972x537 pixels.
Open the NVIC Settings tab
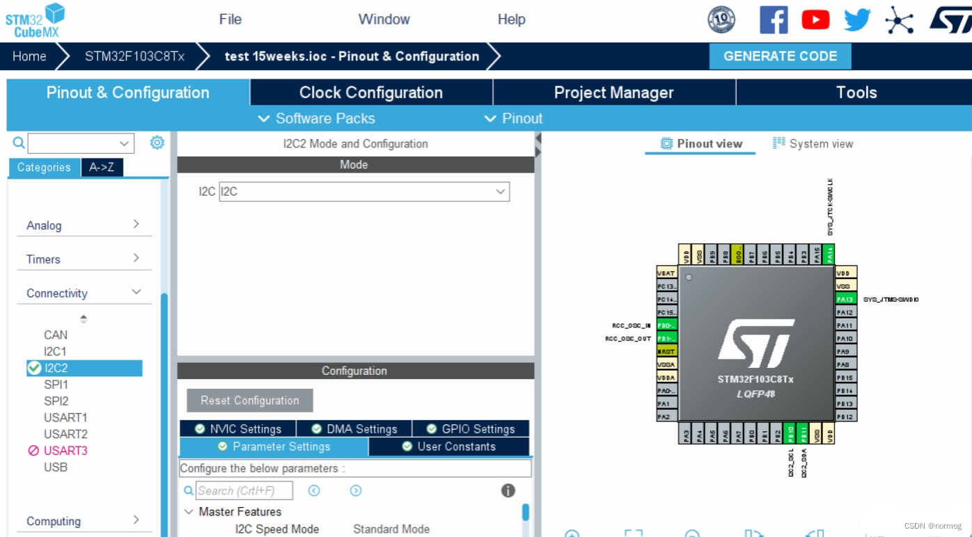pos(238,429)
